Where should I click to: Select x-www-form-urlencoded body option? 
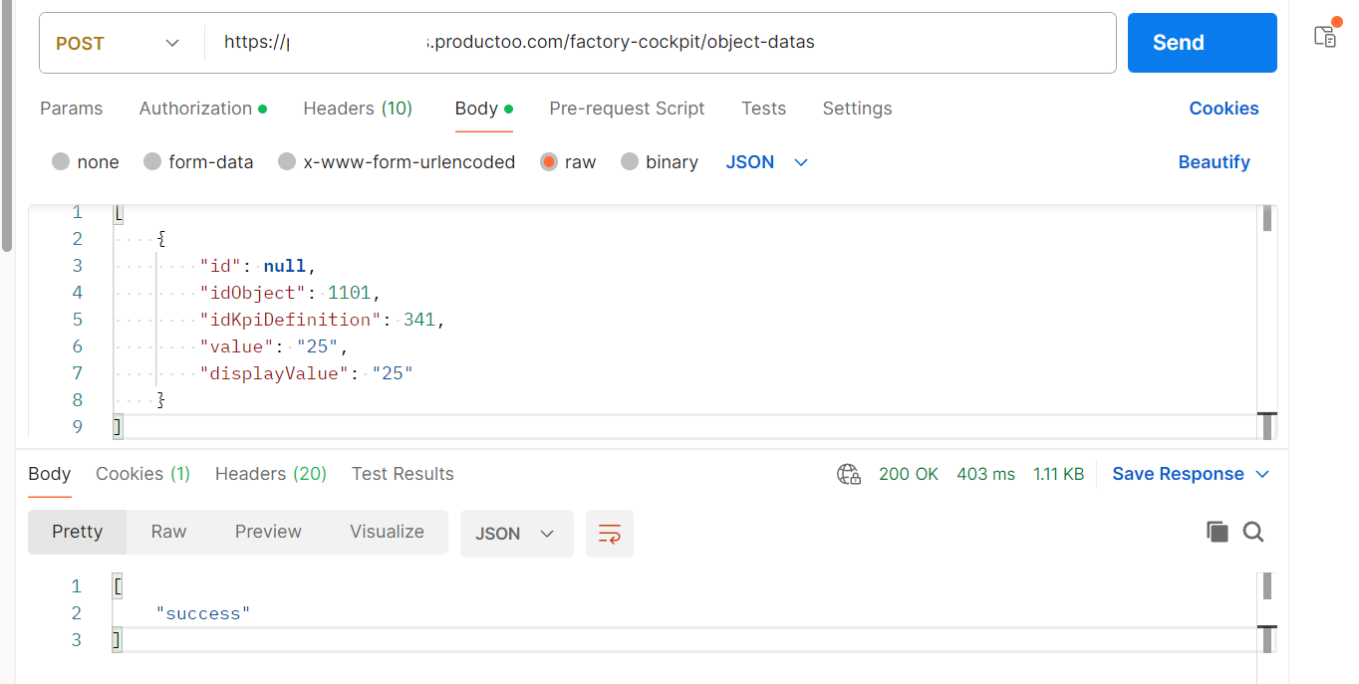click(287, 162)
